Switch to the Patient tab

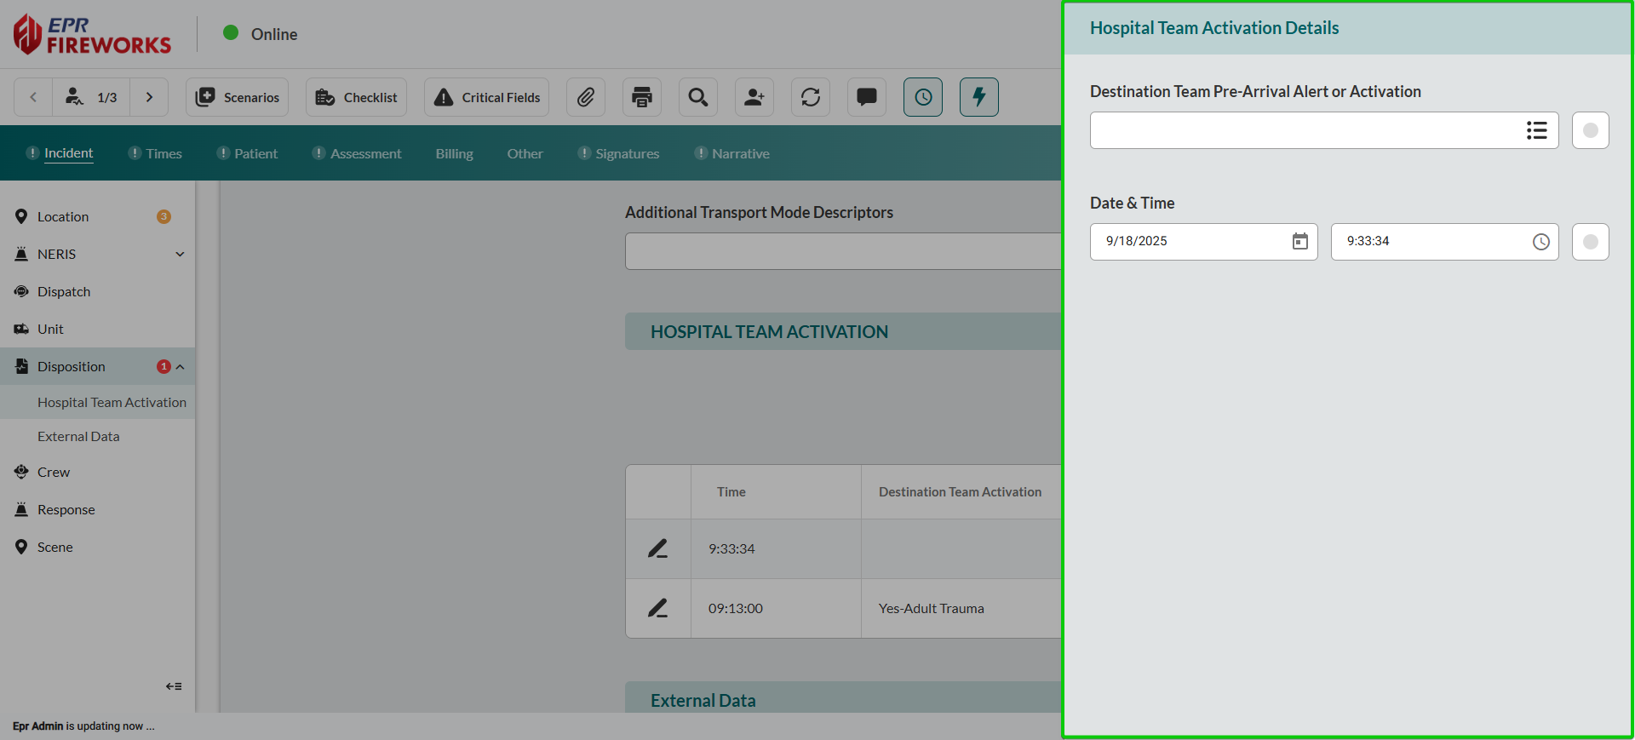(x=255, y=153)
